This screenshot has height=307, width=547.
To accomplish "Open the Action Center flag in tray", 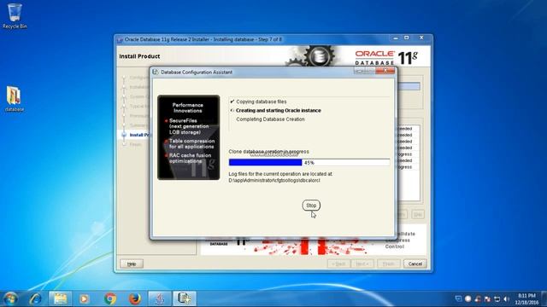I will pos(487,299).
